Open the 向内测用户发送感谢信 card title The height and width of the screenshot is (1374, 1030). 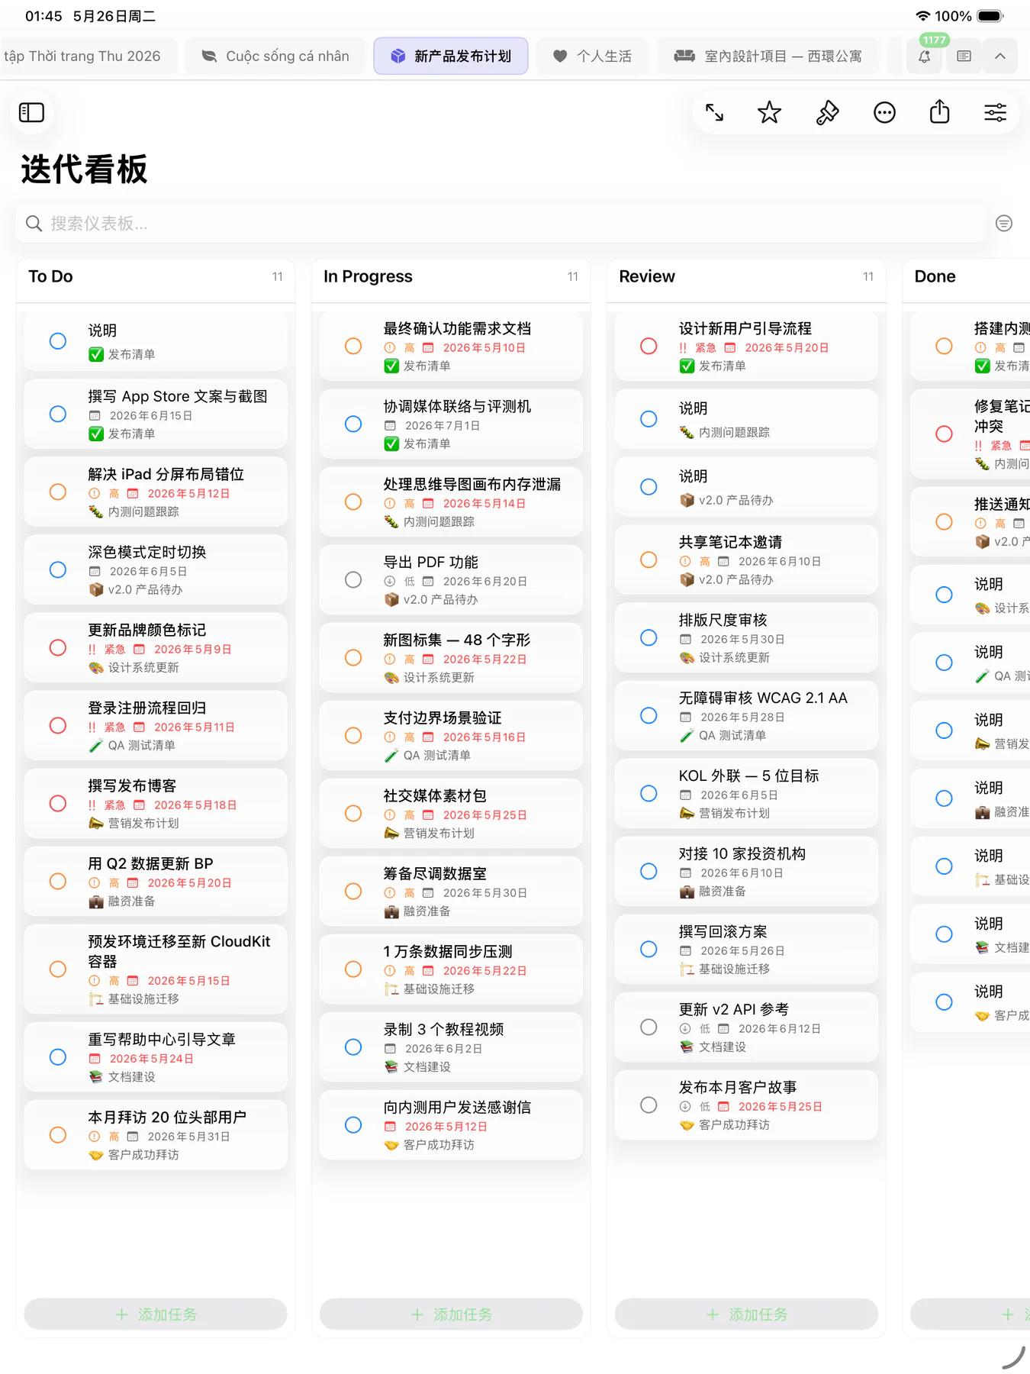[x=457, y=1107]
